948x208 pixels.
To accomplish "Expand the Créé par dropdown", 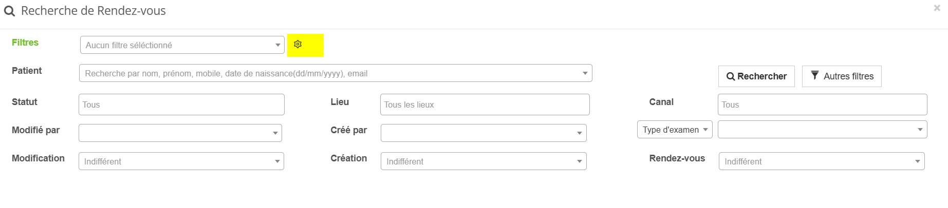I will coord(483,133).
